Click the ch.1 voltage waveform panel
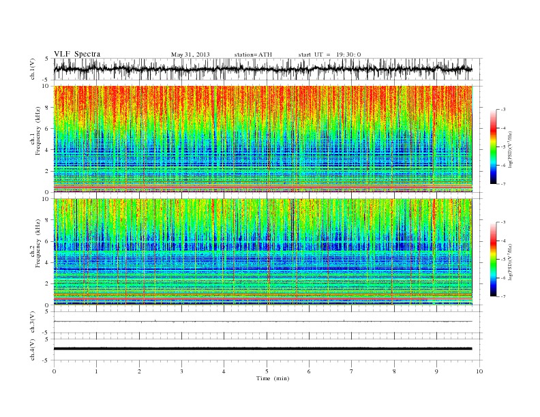The height and width of the screenshot is (417, 540). tap(268, 69)
